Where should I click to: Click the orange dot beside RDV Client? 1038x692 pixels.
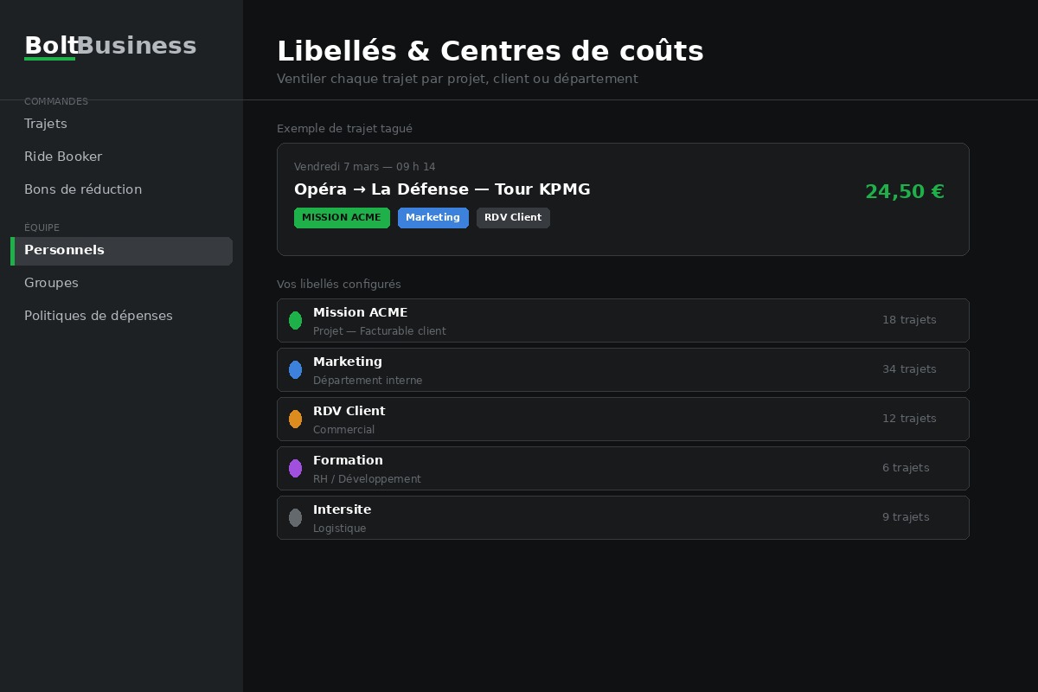(x=295, y=419)
